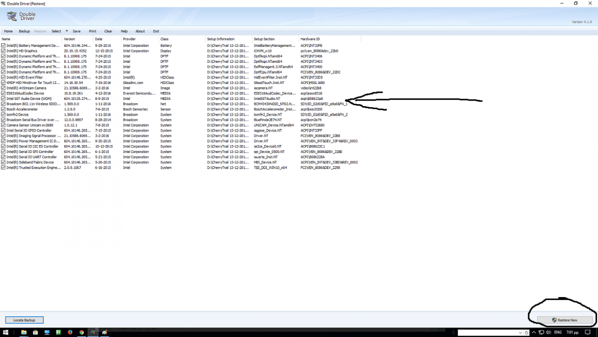Sort by the Setup Section column header
Viewport: 598px width, 337px height.
pyautogui.click(x=275, y=39)
